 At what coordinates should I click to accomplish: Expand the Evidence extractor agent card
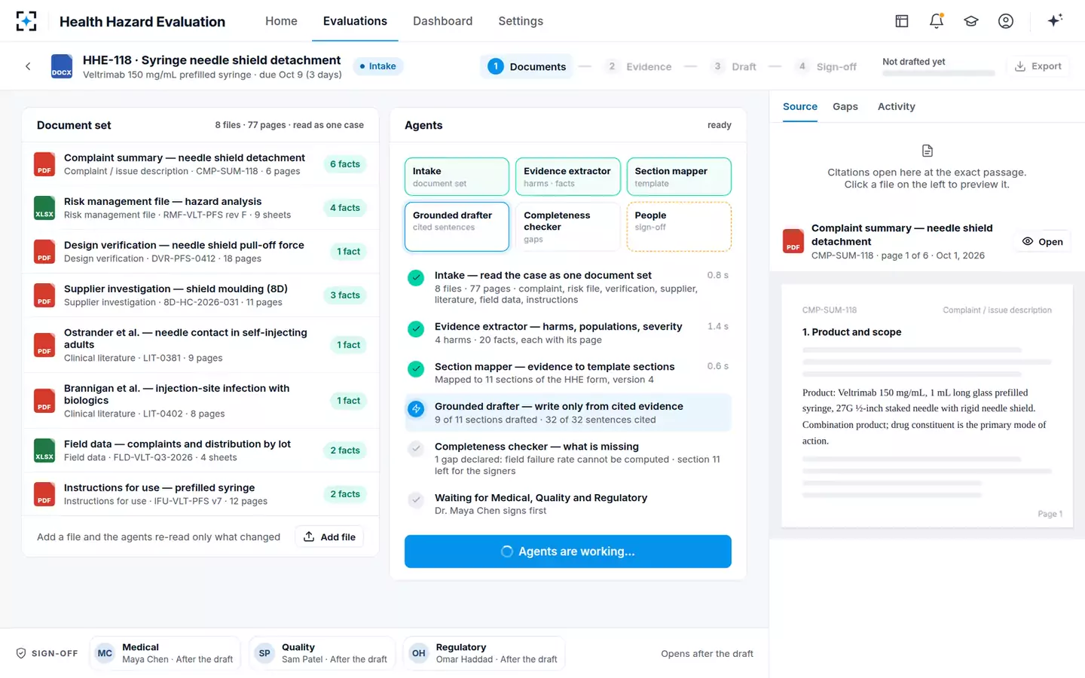pyautogui.click(x=568, y=176)
